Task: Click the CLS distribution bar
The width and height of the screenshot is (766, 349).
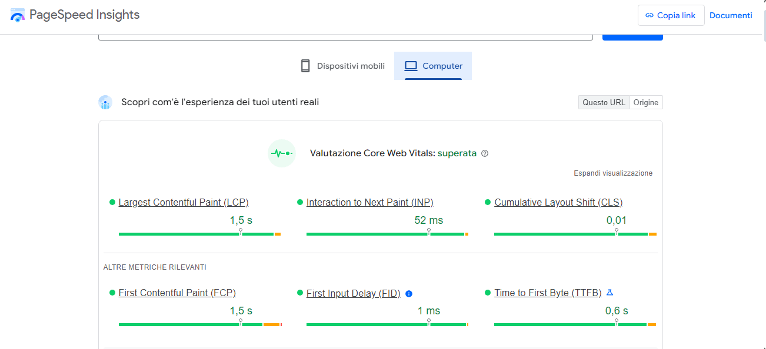Action: click(x=575, y=234)
